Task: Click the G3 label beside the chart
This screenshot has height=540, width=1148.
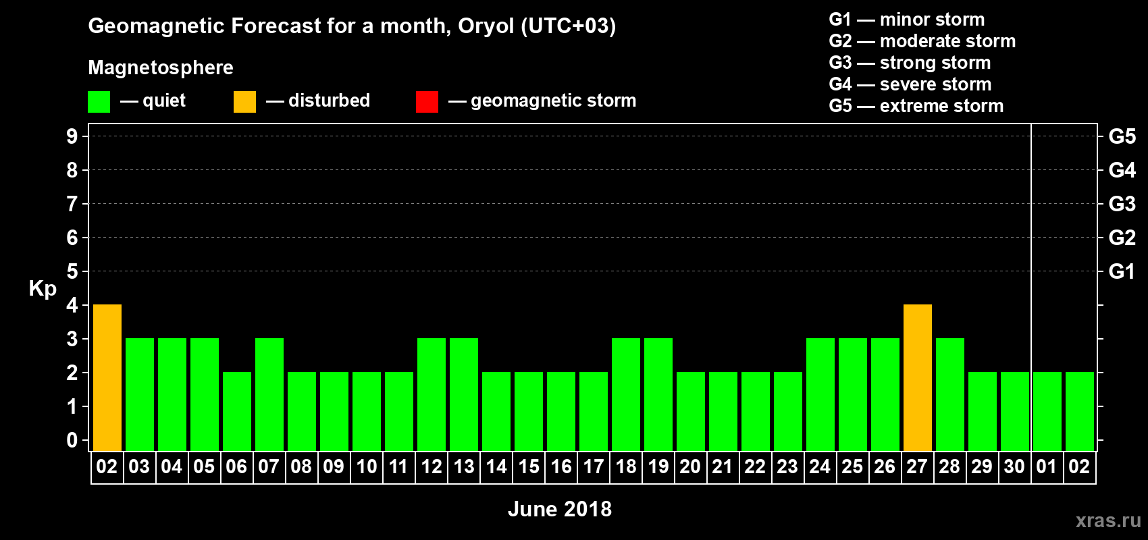Action: tap(1122, 204)
